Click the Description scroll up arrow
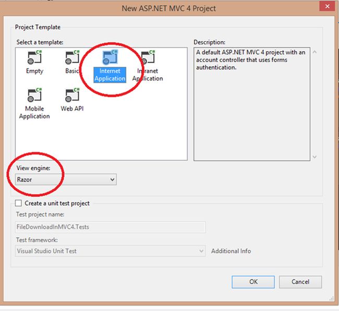Image resolution: width=339 pixels, height=311 pixels. 315,52
